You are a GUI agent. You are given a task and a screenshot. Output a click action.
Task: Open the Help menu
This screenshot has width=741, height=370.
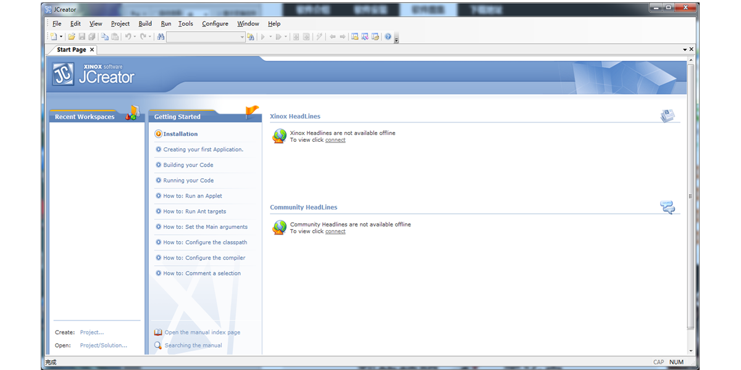click(274, 23)
